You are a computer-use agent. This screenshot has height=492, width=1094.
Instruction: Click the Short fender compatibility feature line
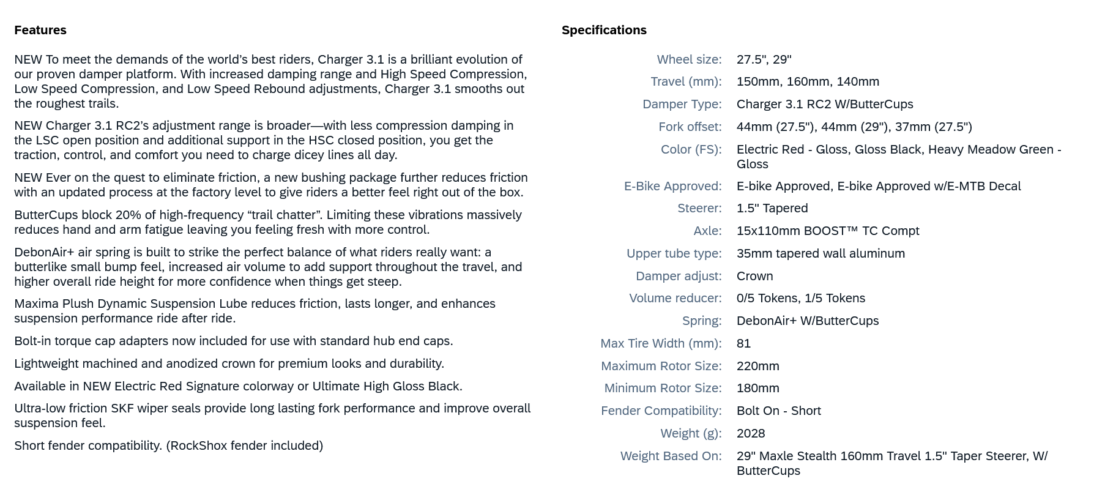[168, 445]
